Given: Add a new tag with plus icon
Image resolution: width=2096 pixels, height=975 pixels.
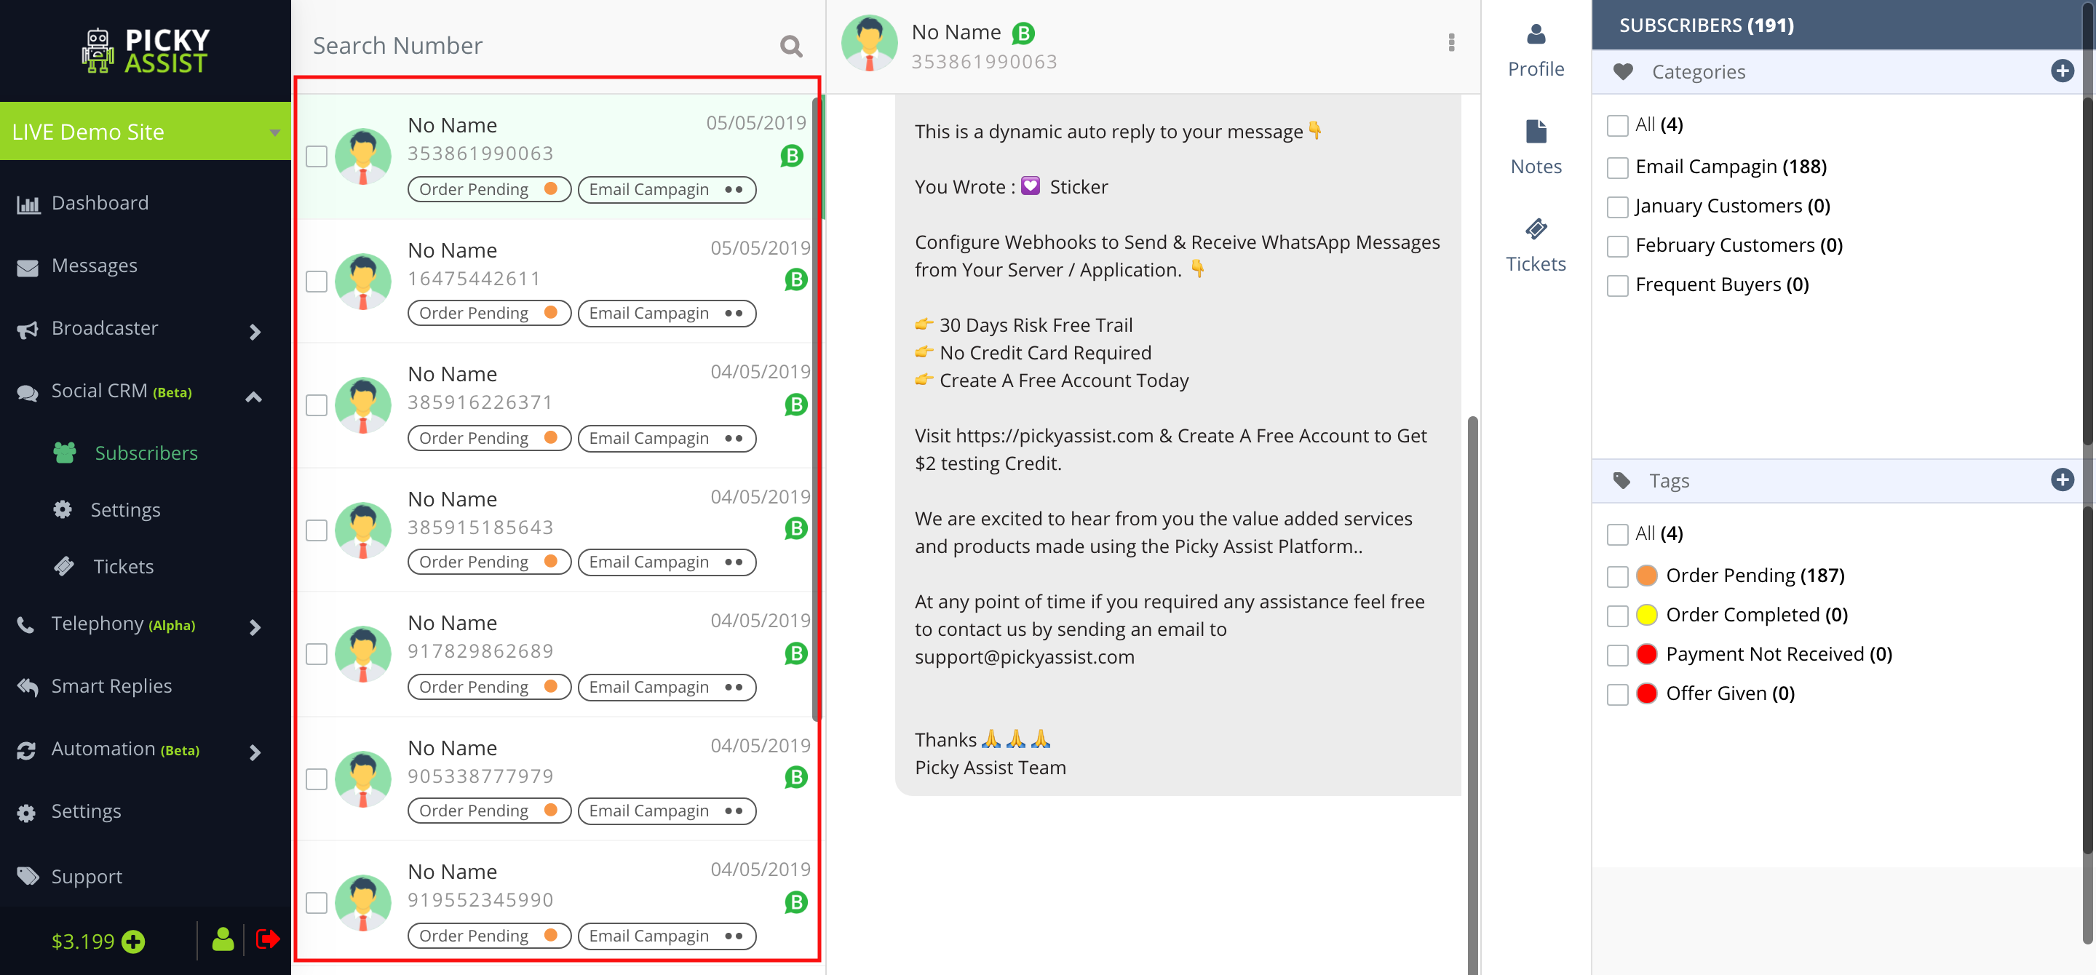Looking at the screenshot, I should [2061, 479].
